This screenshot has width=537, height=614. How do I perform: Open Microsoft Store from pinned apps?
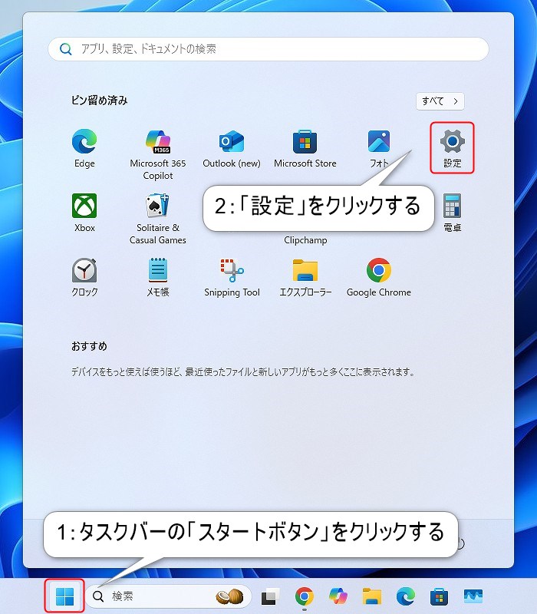[305, 148]
